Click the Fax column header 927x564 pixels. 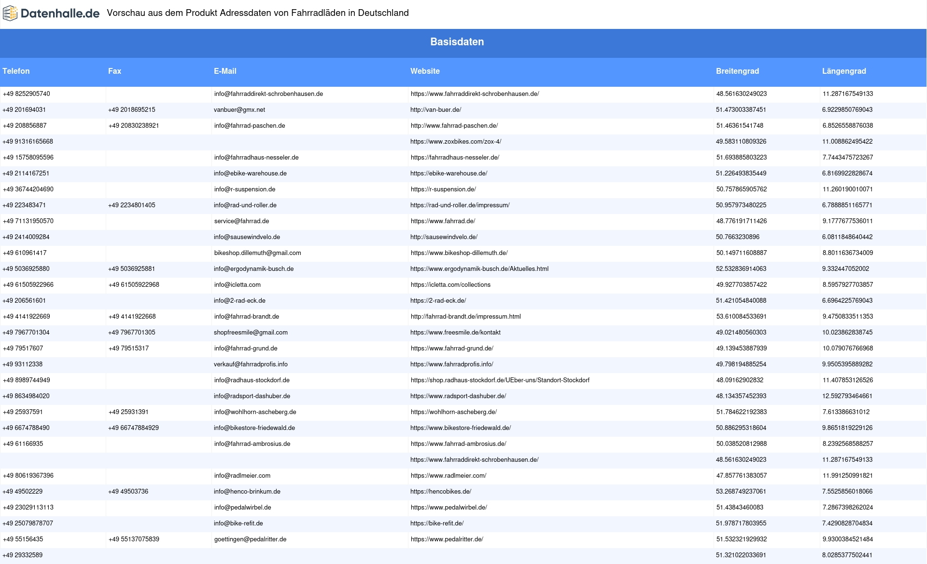114,71
